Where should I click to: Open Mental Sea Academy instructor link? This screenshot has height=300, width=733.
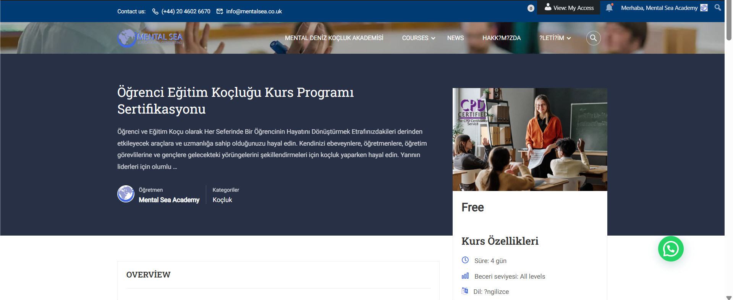(169, 200)
